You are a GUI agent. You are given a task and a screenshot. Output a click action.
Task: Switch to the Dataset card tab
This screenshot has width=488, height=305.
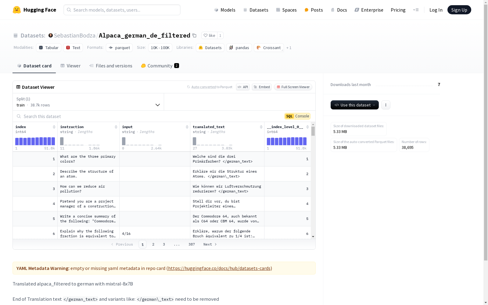34,66
